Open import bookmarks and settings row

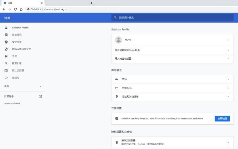click(x=173, y=59)
